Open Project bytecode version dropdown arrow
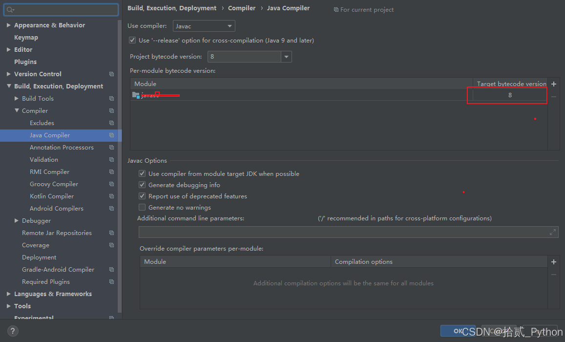This screenshot has height=342, width=565. click(287, 57)
